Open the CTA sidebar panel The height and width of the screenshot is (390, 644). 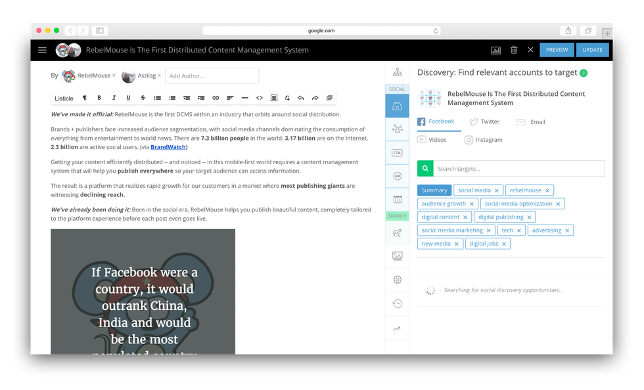(397, 152)
